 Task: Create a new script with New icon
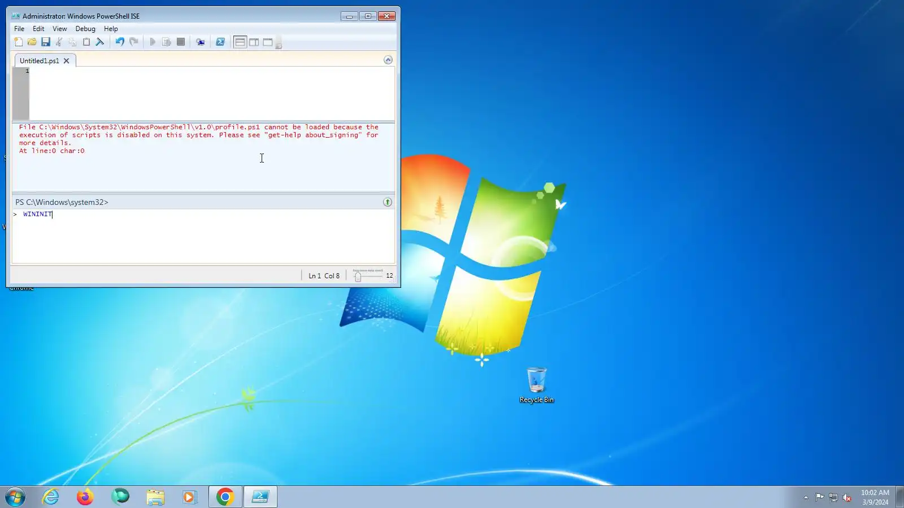19,42
